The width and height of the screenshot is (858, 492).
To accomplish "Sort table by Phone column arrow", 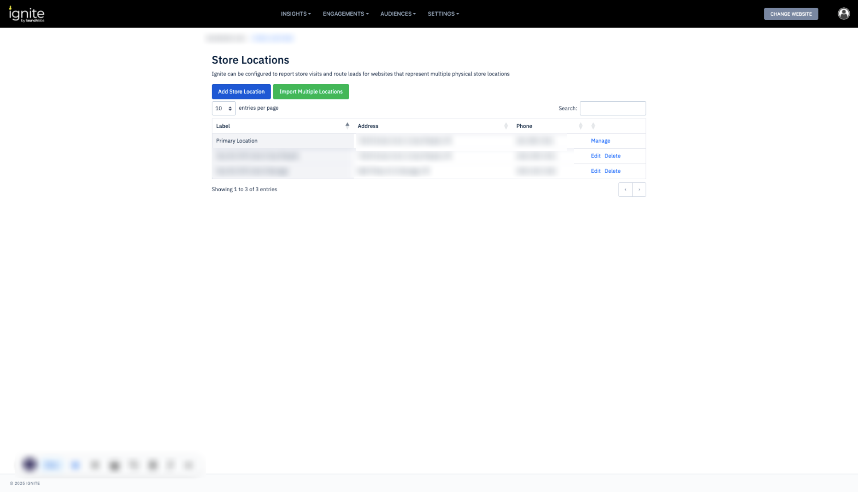I will pos(580,126).
